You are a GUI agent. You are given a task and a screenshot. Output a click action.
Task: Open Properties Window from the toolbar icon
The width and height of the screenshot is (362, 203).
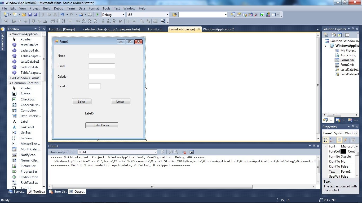pos(239,15)
